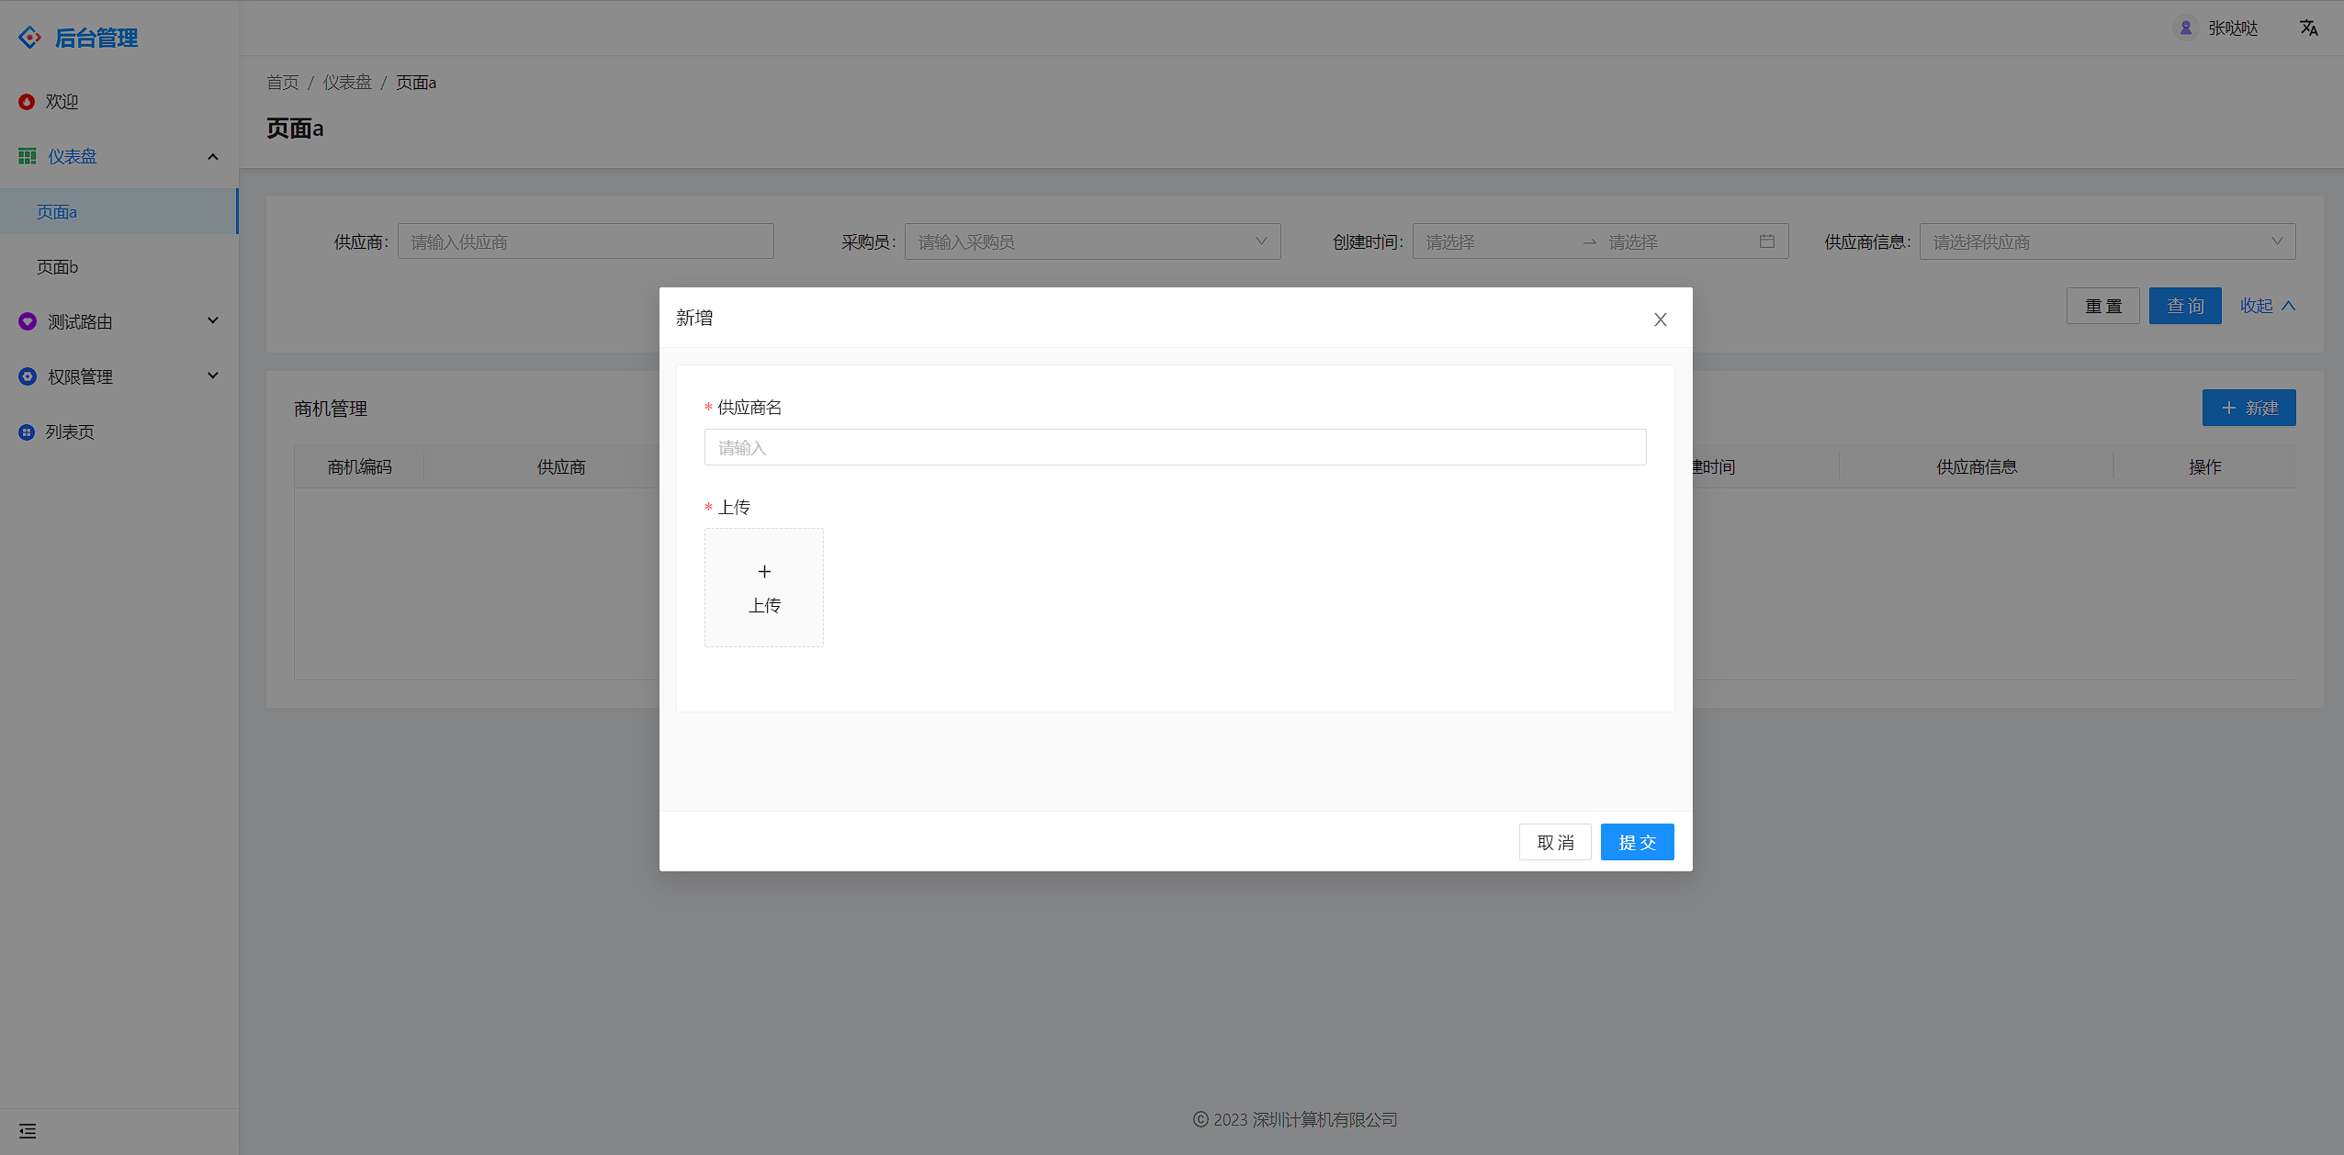
Task: Click the 首页 breadcrumb link
Action: (x=283, y=83)
